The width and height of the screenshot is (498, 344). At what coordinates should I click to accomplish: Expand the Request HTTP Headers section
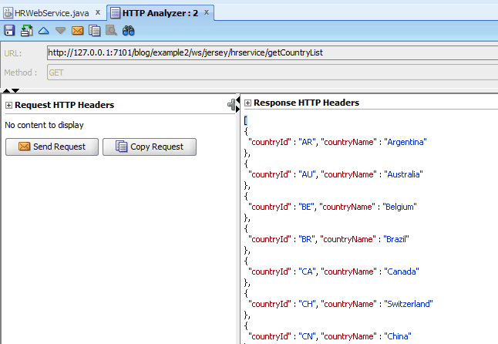coord(8,106)
